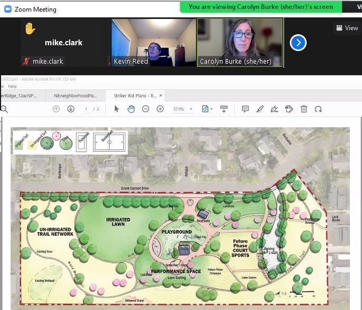Click the Irrigated Turf legend swatch
Screen dimensions: 362x310
coord(19,145)
